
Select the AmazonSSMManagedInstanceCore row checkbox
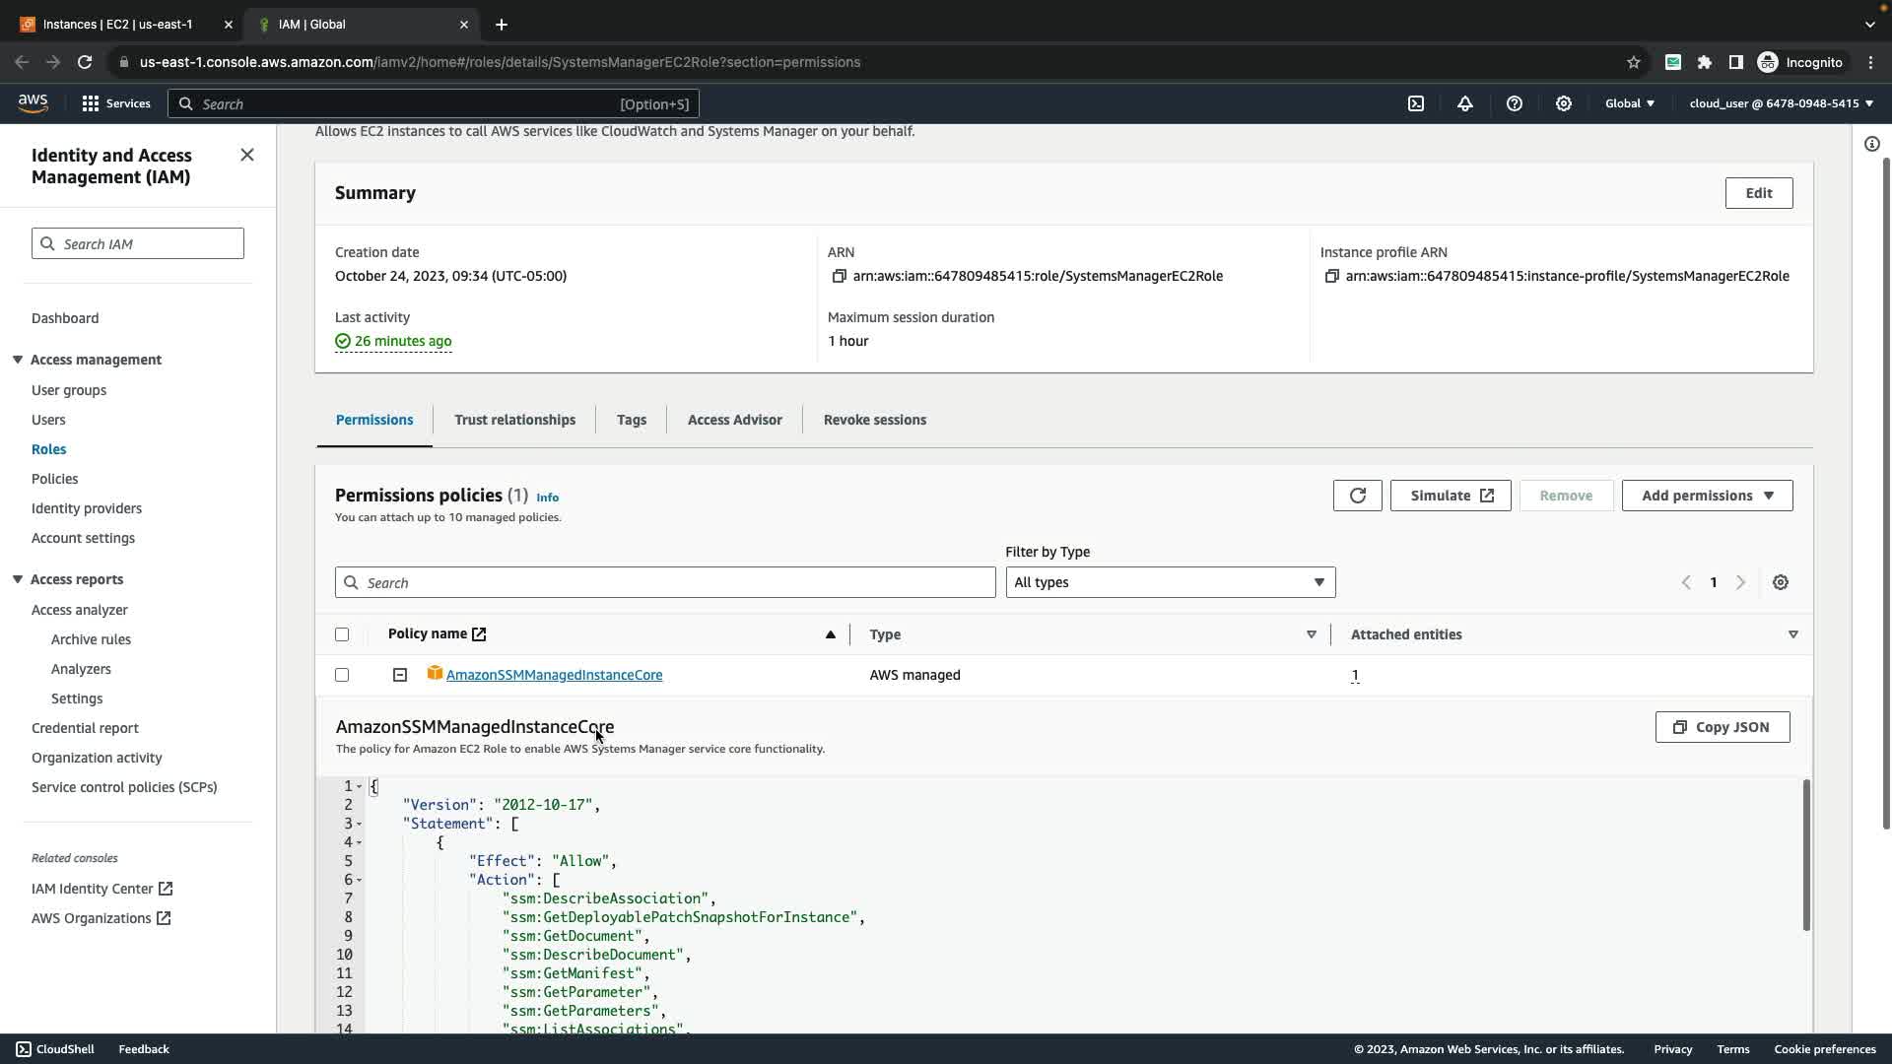pos(342,675)
